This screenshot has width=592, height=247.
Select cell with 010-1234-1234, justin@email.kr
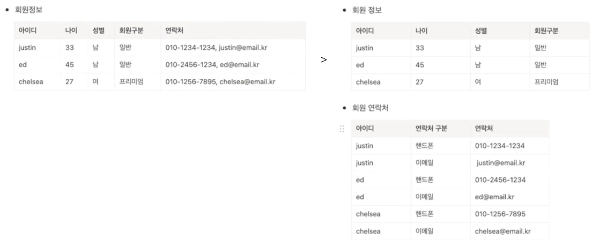pos(233,48)
